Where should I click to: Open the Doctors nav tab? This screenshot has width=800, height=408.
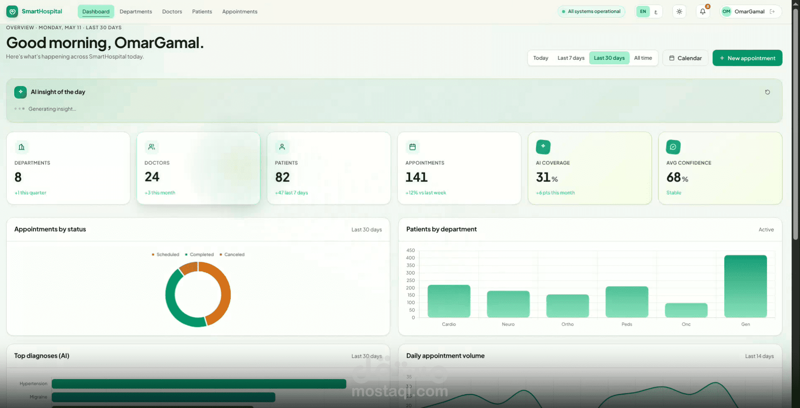point(172,12)
